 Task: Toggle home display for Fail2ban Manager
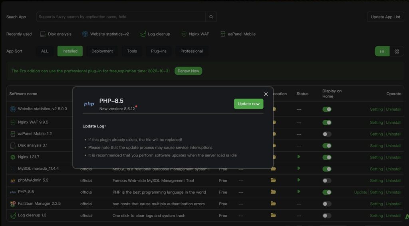(327, 204)
